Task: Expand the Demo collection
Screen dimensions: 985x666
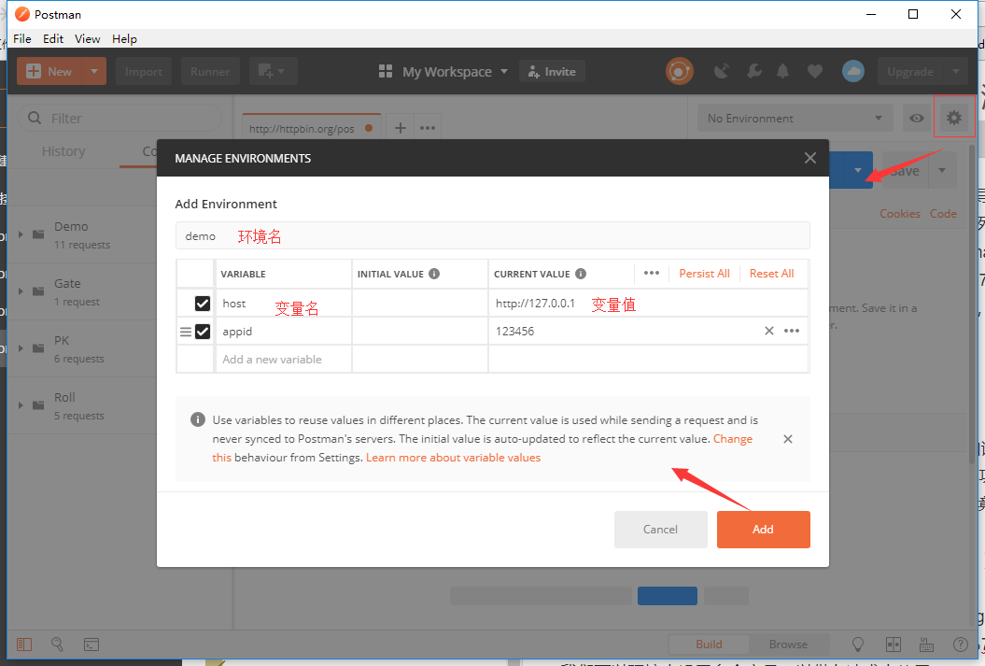Action: (x=21, y=234)
